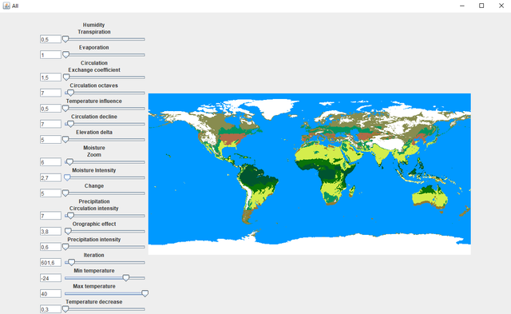Click the Precipitation intensity value field
This screenshot has height=314, width=511.
(x=50, y=247)
